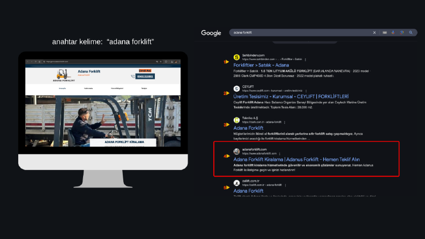Click the 'anahtar kelime: "adana forklift"' caption
The height and width of the screenshot is (239, 425).
[103, 42]
